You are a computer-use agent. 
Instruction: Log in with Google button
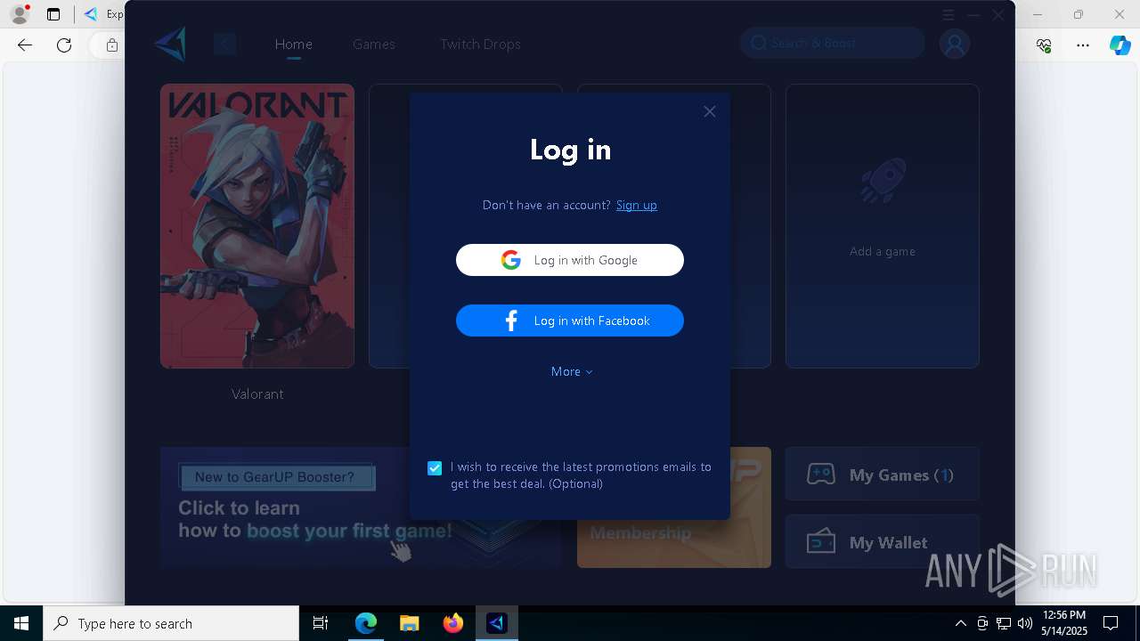pyautogui.click(x=570, y=260)
